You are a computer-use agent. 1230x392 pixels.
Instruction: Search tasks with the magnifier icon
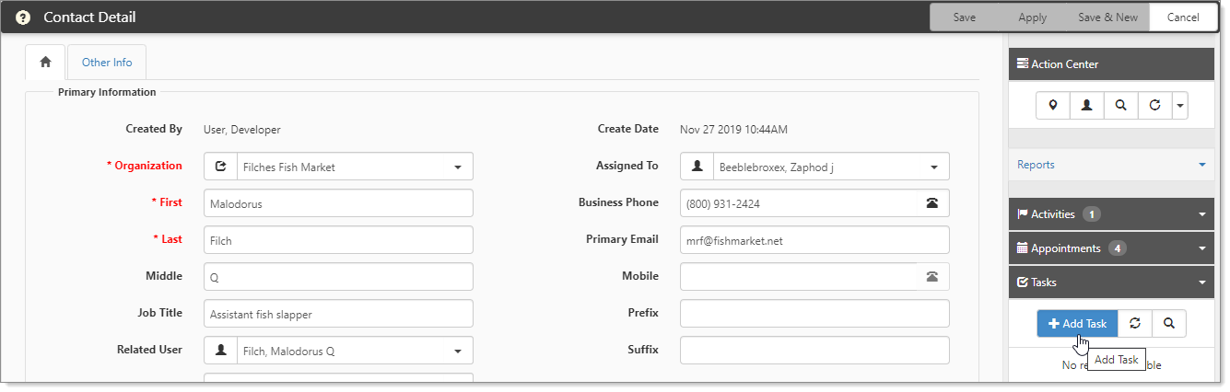tap(1169, 323)
